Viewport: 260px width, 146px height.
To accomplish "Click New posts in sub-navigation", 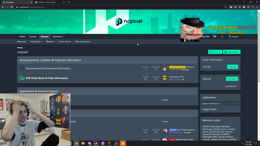I will pyautogui.click(x=22, y=41).
